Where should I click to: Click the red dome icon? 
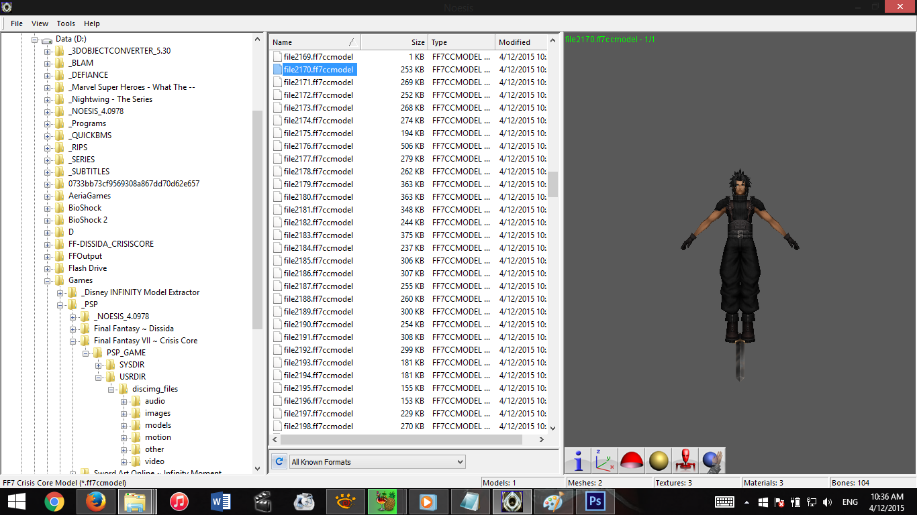tap(631, 461)
